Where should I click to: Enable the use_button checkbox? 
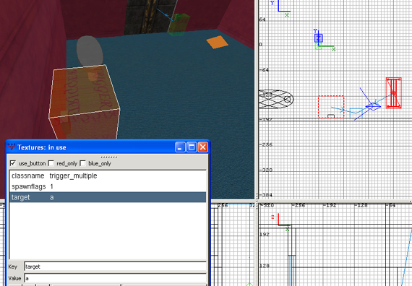12,163
